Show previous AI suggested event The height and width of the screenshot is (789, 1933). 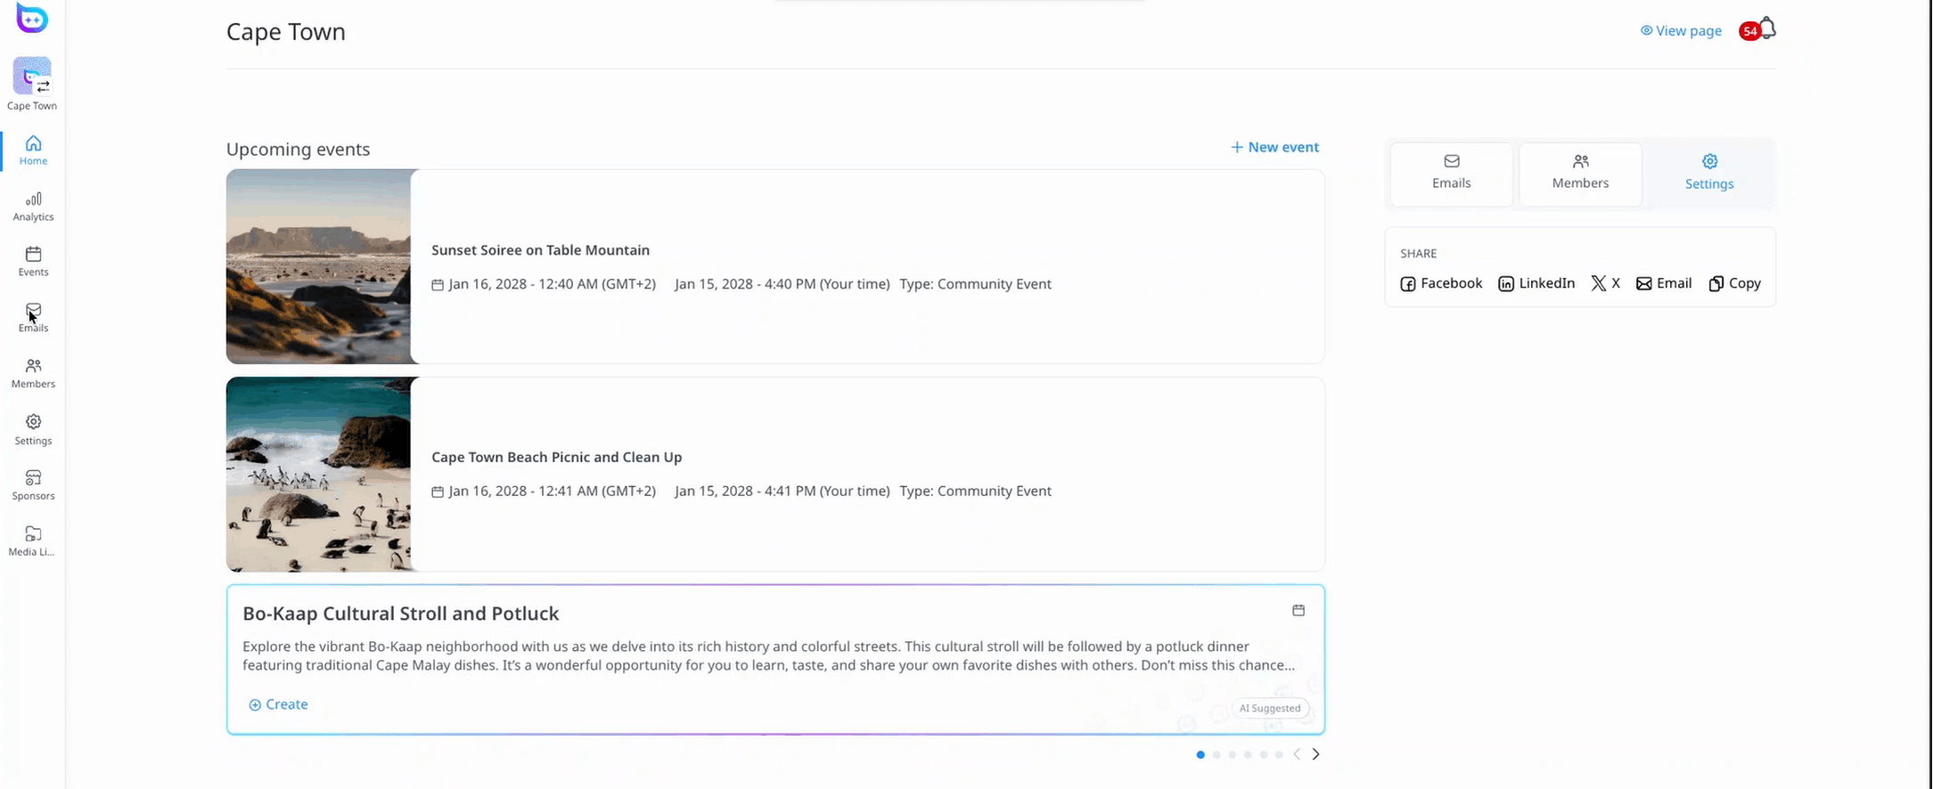coord(1297,754)
